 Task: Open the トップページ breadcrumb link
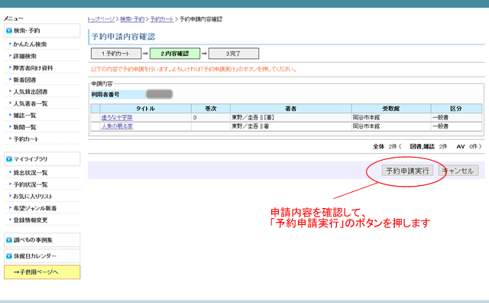coord(101,19)
